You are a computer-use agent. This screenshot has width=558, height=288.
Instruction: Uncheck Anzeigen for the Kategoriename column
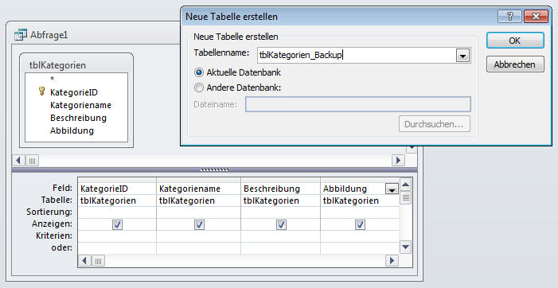pos(199,224)
